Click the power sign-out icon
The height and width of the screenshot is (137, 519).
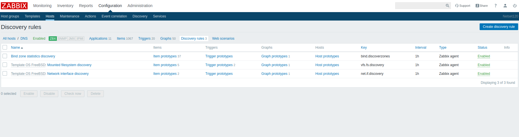515,6
